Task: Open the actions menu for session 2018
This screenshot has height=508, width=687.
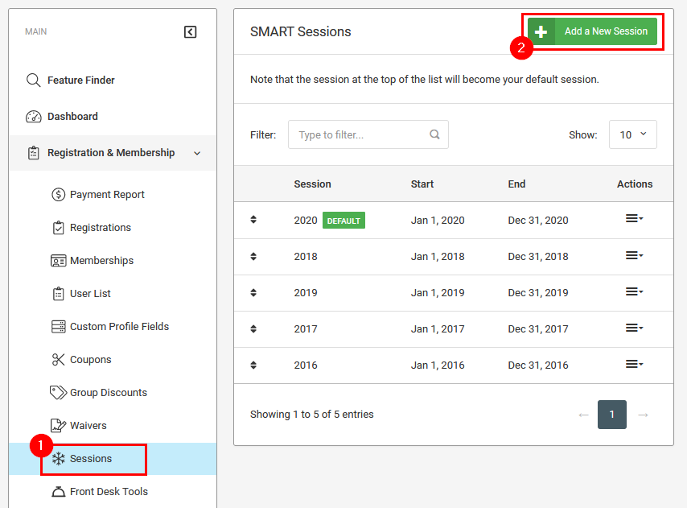Action: point(634,255)
